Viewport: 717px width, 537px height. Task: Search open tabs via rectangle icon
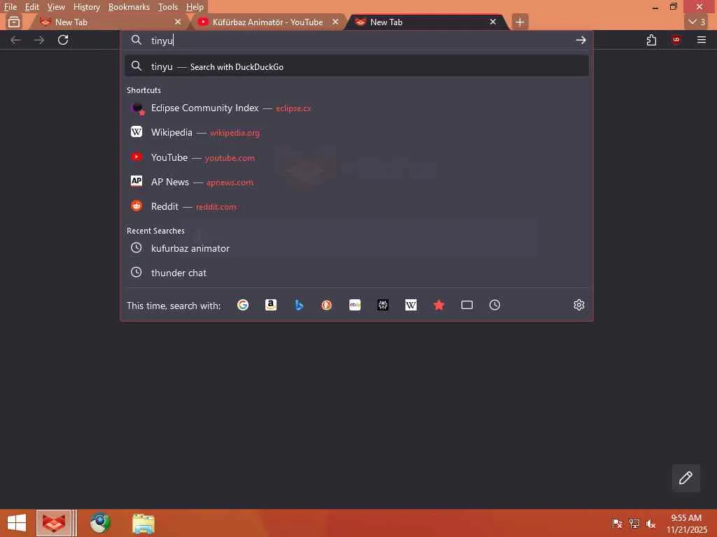coord(467,305)
